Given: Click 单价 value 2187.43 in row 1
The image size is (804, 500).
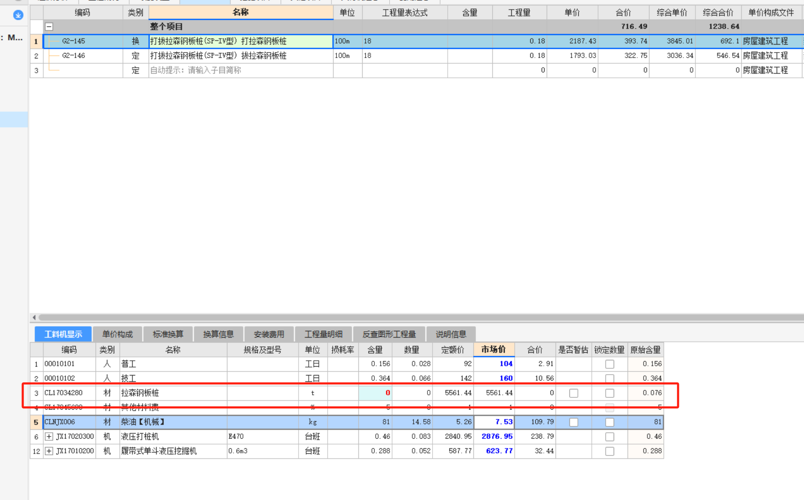Looking at the screenshot, I should tap(572, 41).
